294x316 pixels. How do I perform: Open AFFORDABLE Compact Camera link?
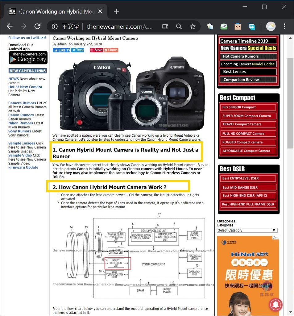tap(248, 151)
